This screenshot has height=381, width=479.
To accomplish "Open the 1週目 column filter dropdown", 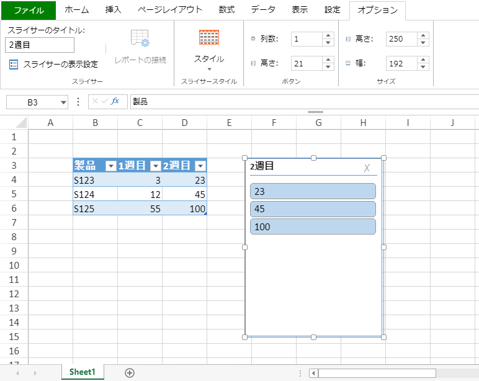I will [156, 166].
